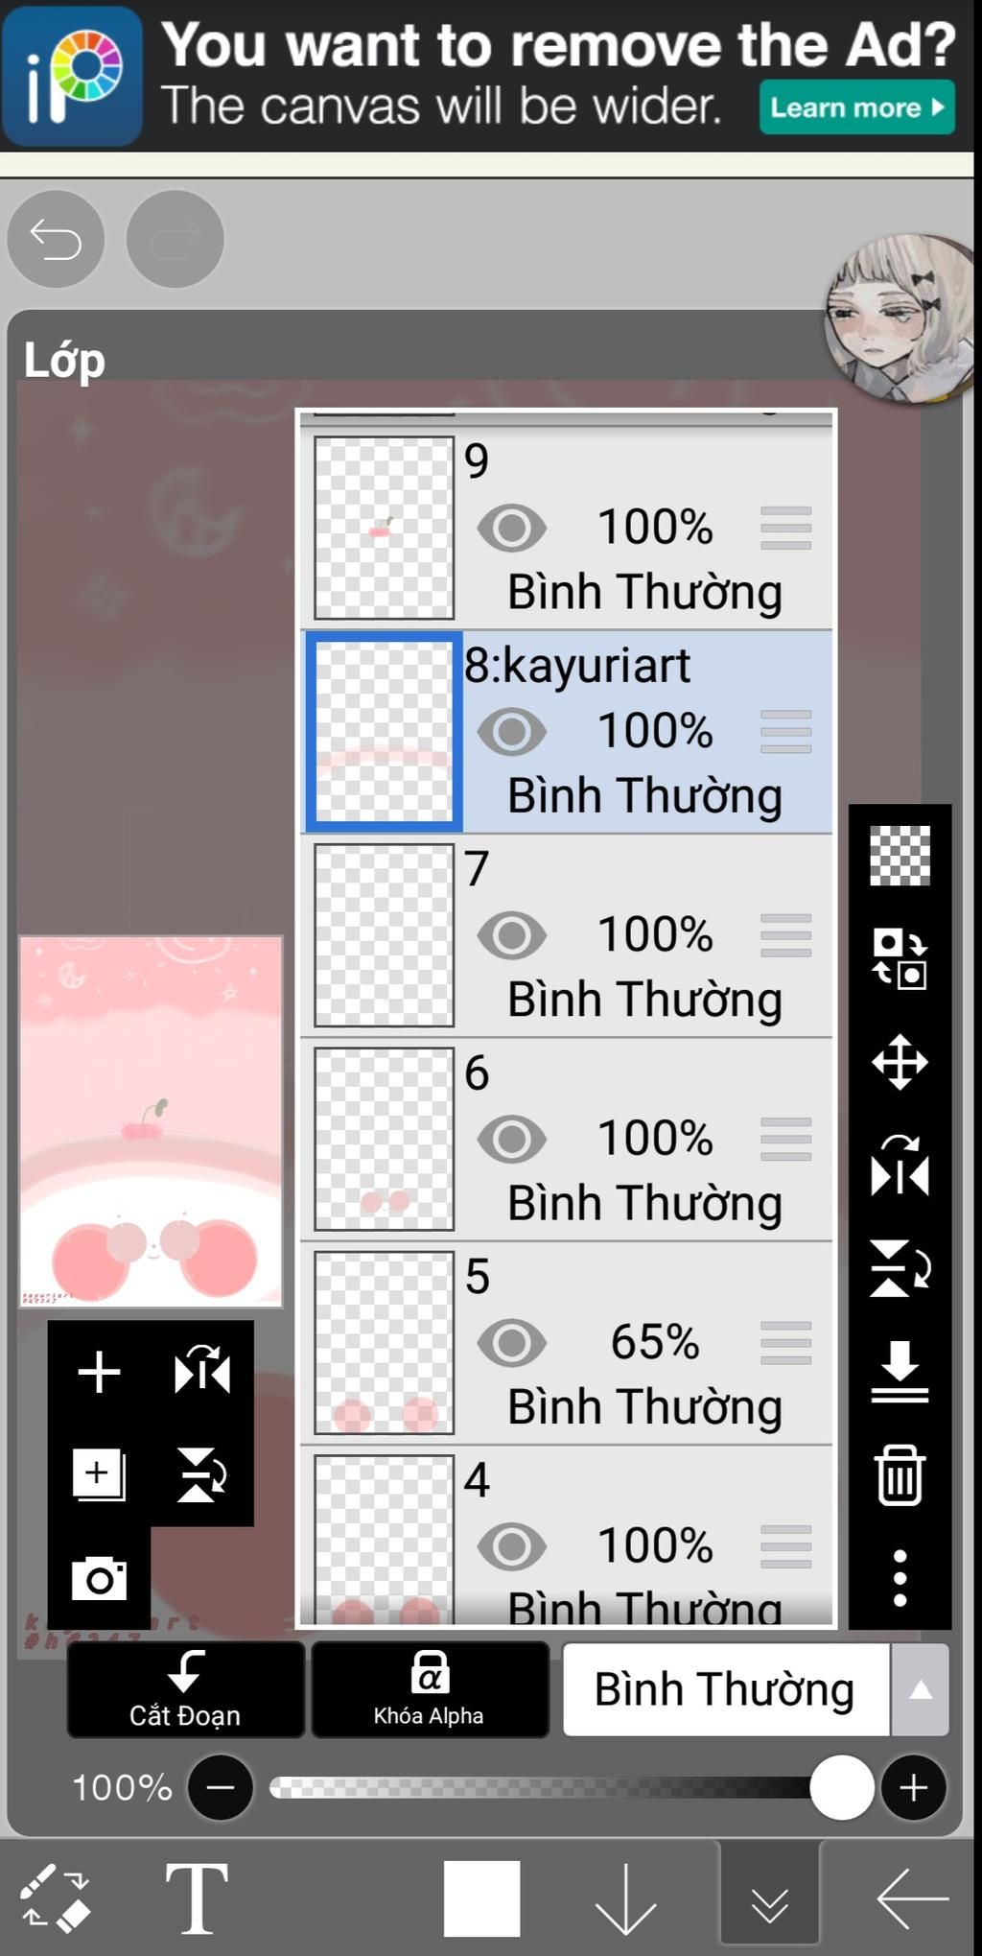Select layer 6 in the layer list
Viewport: 982px width, 1956px height.
coord(567,1140)
